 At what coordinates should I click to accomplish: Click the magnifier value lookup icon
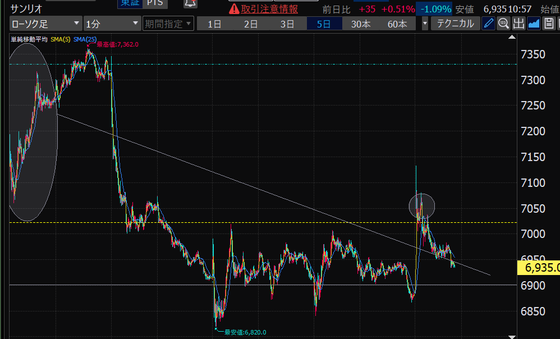[503, 24]
